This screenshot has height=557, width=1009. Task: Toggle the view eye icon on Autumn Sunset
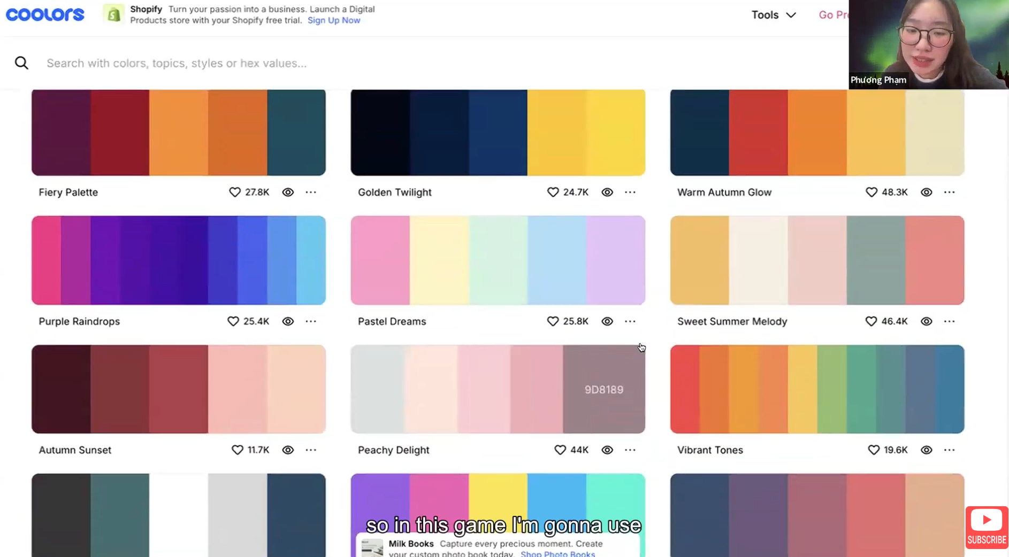point(288,450)
